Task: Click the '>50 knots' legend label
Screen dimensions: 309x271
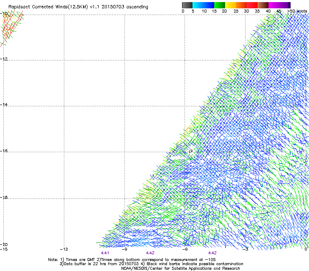Action: click(x=297, y=11)
